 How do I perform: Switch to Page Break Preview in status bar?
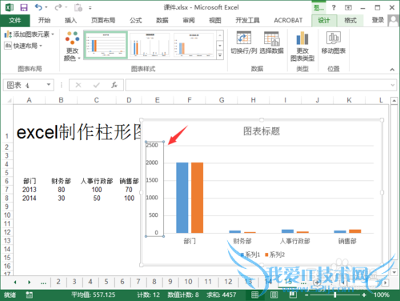(293, 295)
